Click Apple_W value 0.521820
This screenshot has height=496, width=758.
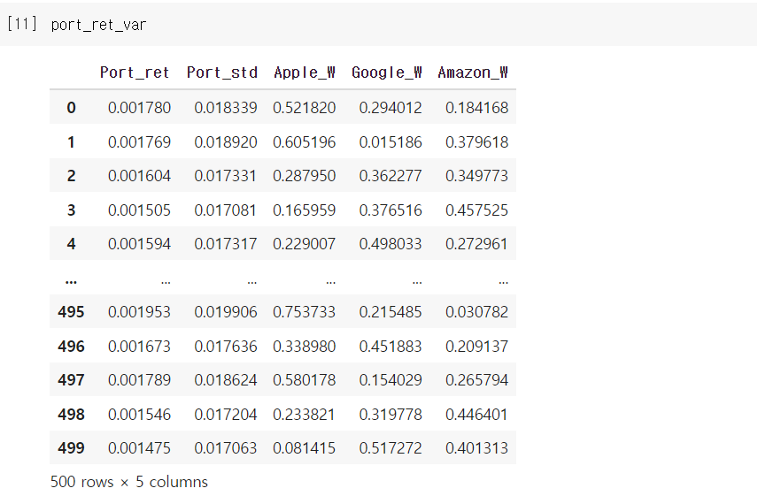(x=304, y=108)
